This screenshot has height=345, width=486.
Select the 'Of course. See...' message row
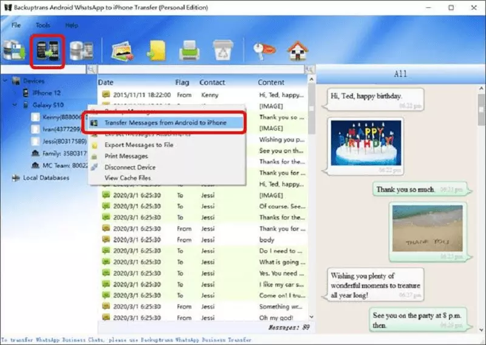[203, 207]
